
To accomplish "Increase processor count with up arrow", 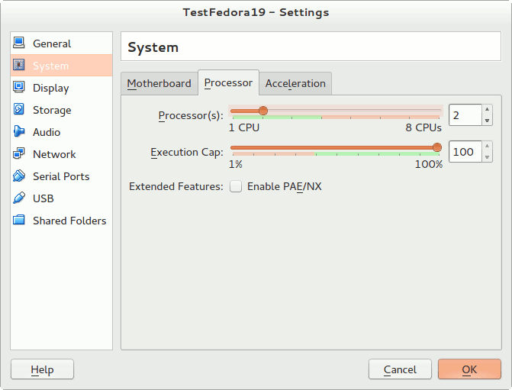I will [488, 110].
